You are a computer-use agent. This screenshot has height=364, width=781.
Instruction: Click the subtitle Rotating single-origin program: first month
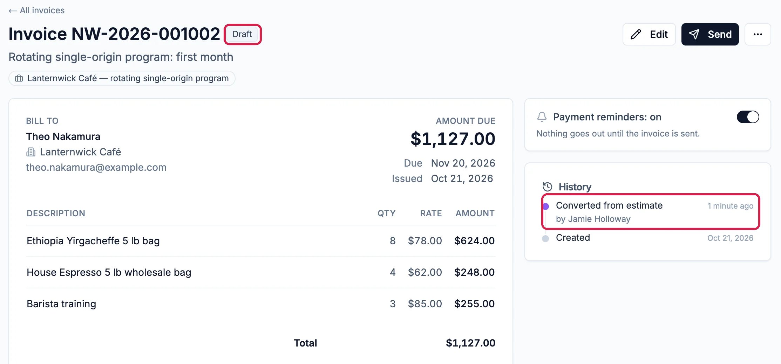(121, 57)
